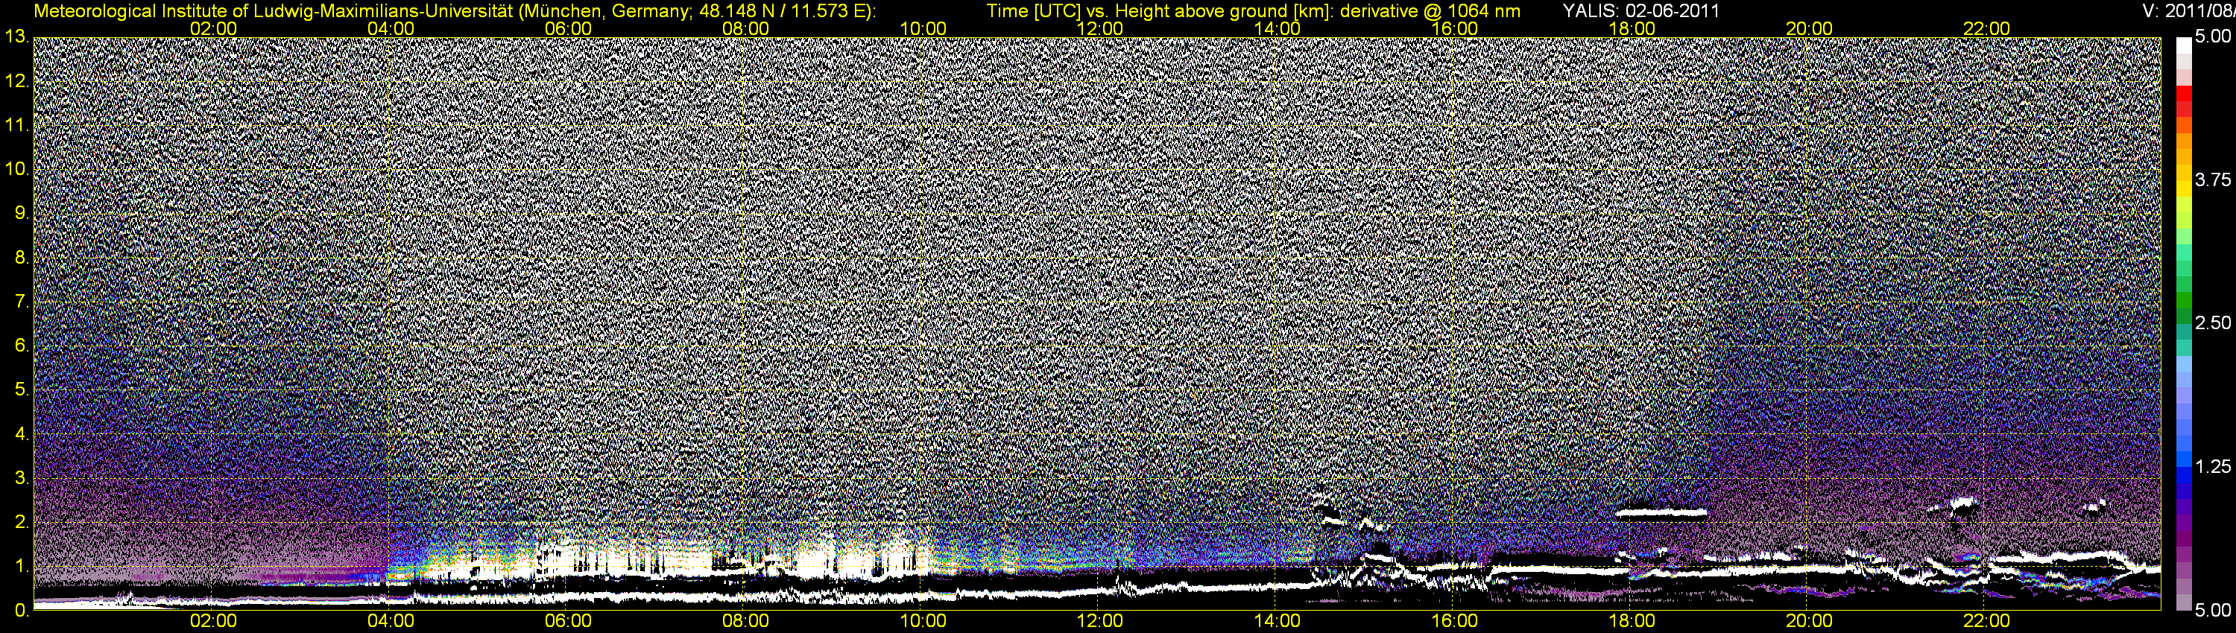The width and height of the screenshot is (2236, 633).
Task: Click the 04:00 label on the bottom time axis
Action: click(x=391, y=621)
